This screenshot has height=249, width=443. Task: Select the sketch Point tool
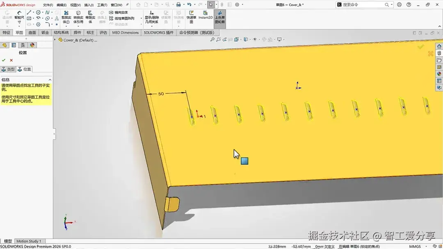click(x=57, y=24)
